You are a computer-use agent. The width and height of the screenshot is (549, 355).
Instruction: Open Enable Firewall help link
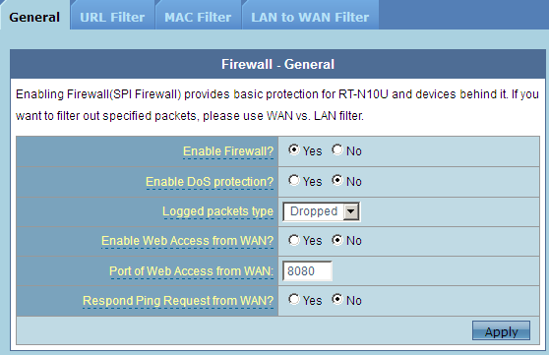coord(228,151)
